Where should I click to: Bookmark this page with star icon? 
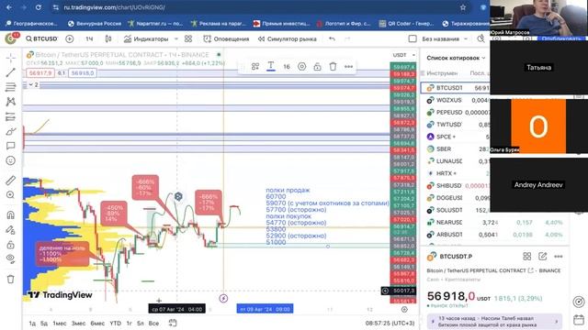(463, 7)
